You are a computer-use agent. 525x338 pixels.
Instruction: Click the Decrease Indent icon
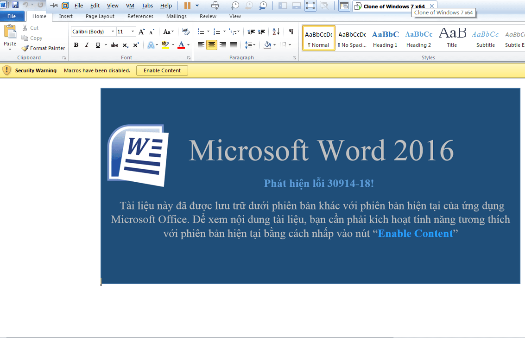[x=251, y=32]
